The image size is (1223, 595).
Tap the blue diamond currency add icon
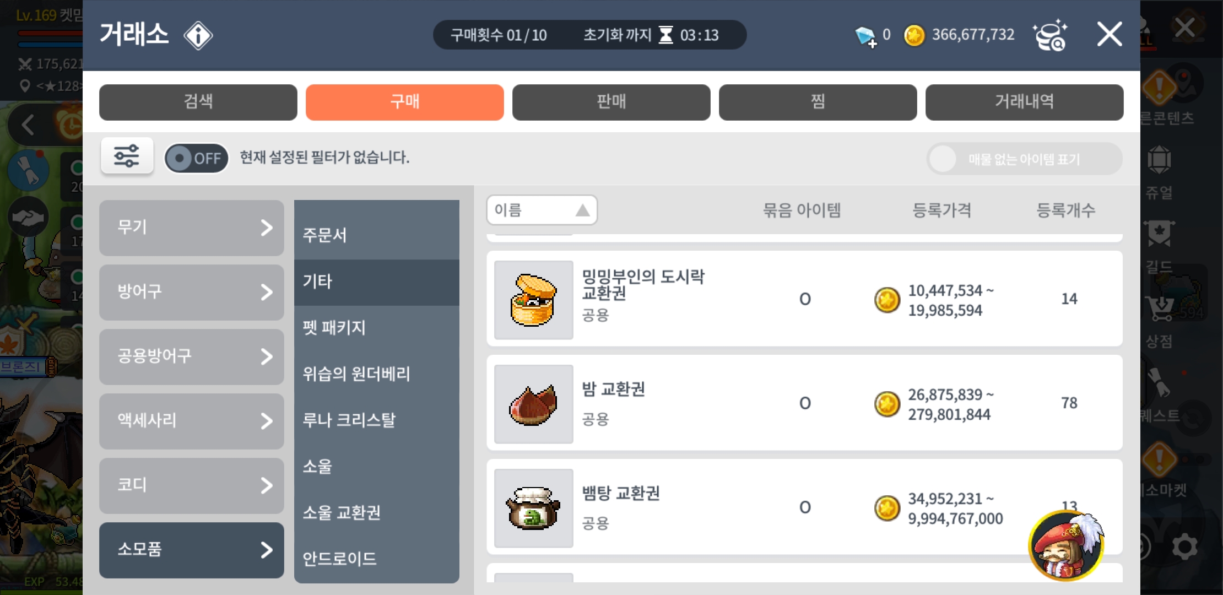click(865, 37)
